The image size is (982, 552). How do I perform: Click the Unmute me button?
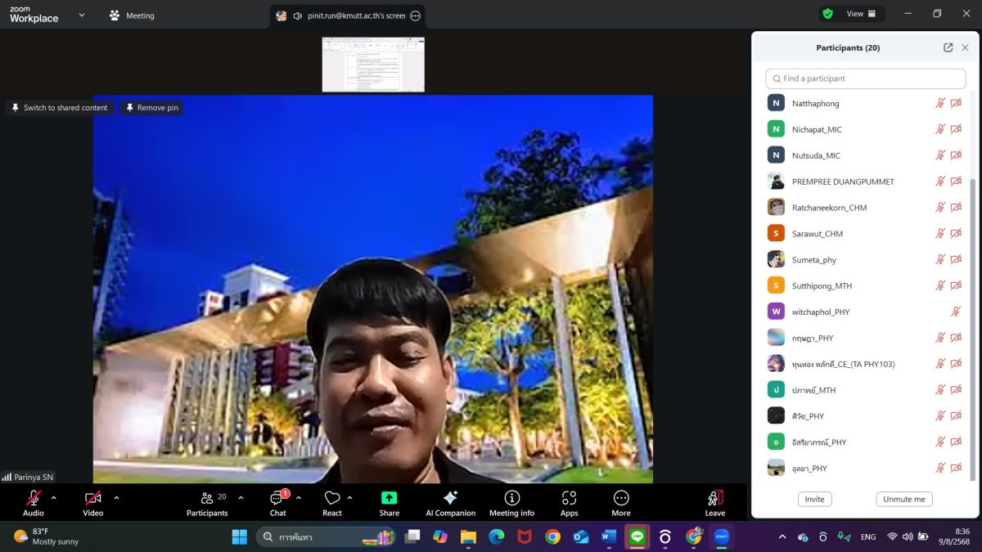[x=904, y=499]
